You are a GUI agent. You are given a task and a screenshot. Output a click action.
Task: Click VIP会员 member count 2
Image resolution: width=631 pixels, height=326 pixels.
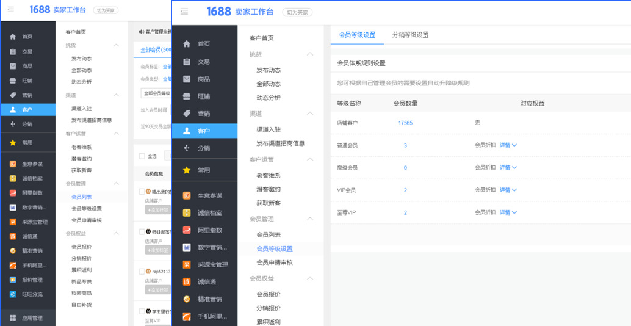[405, 190]
